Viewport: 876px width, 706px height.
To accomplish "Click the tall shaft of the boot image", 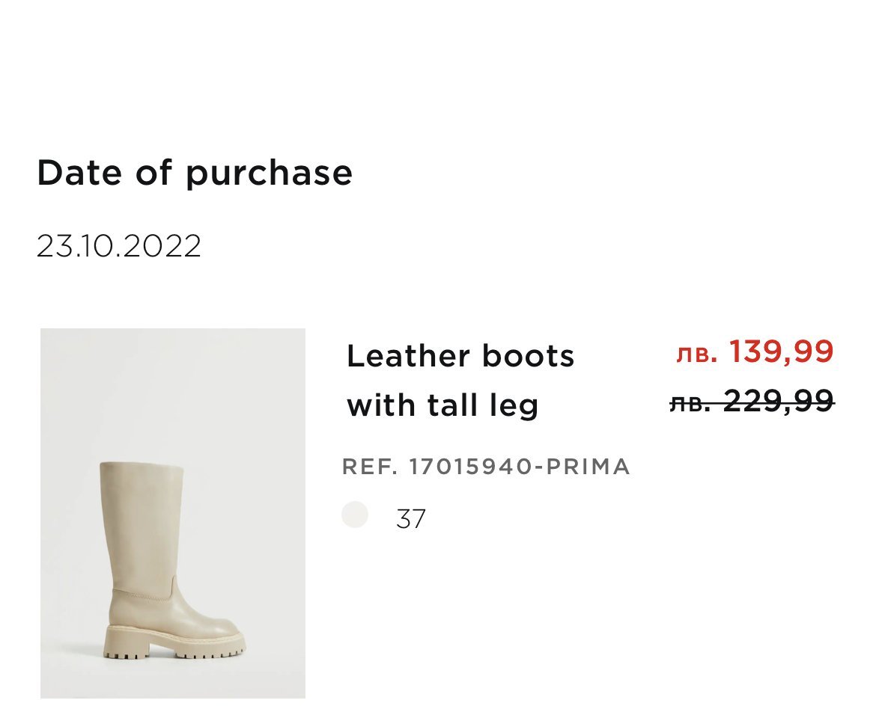I will [142, 524].
